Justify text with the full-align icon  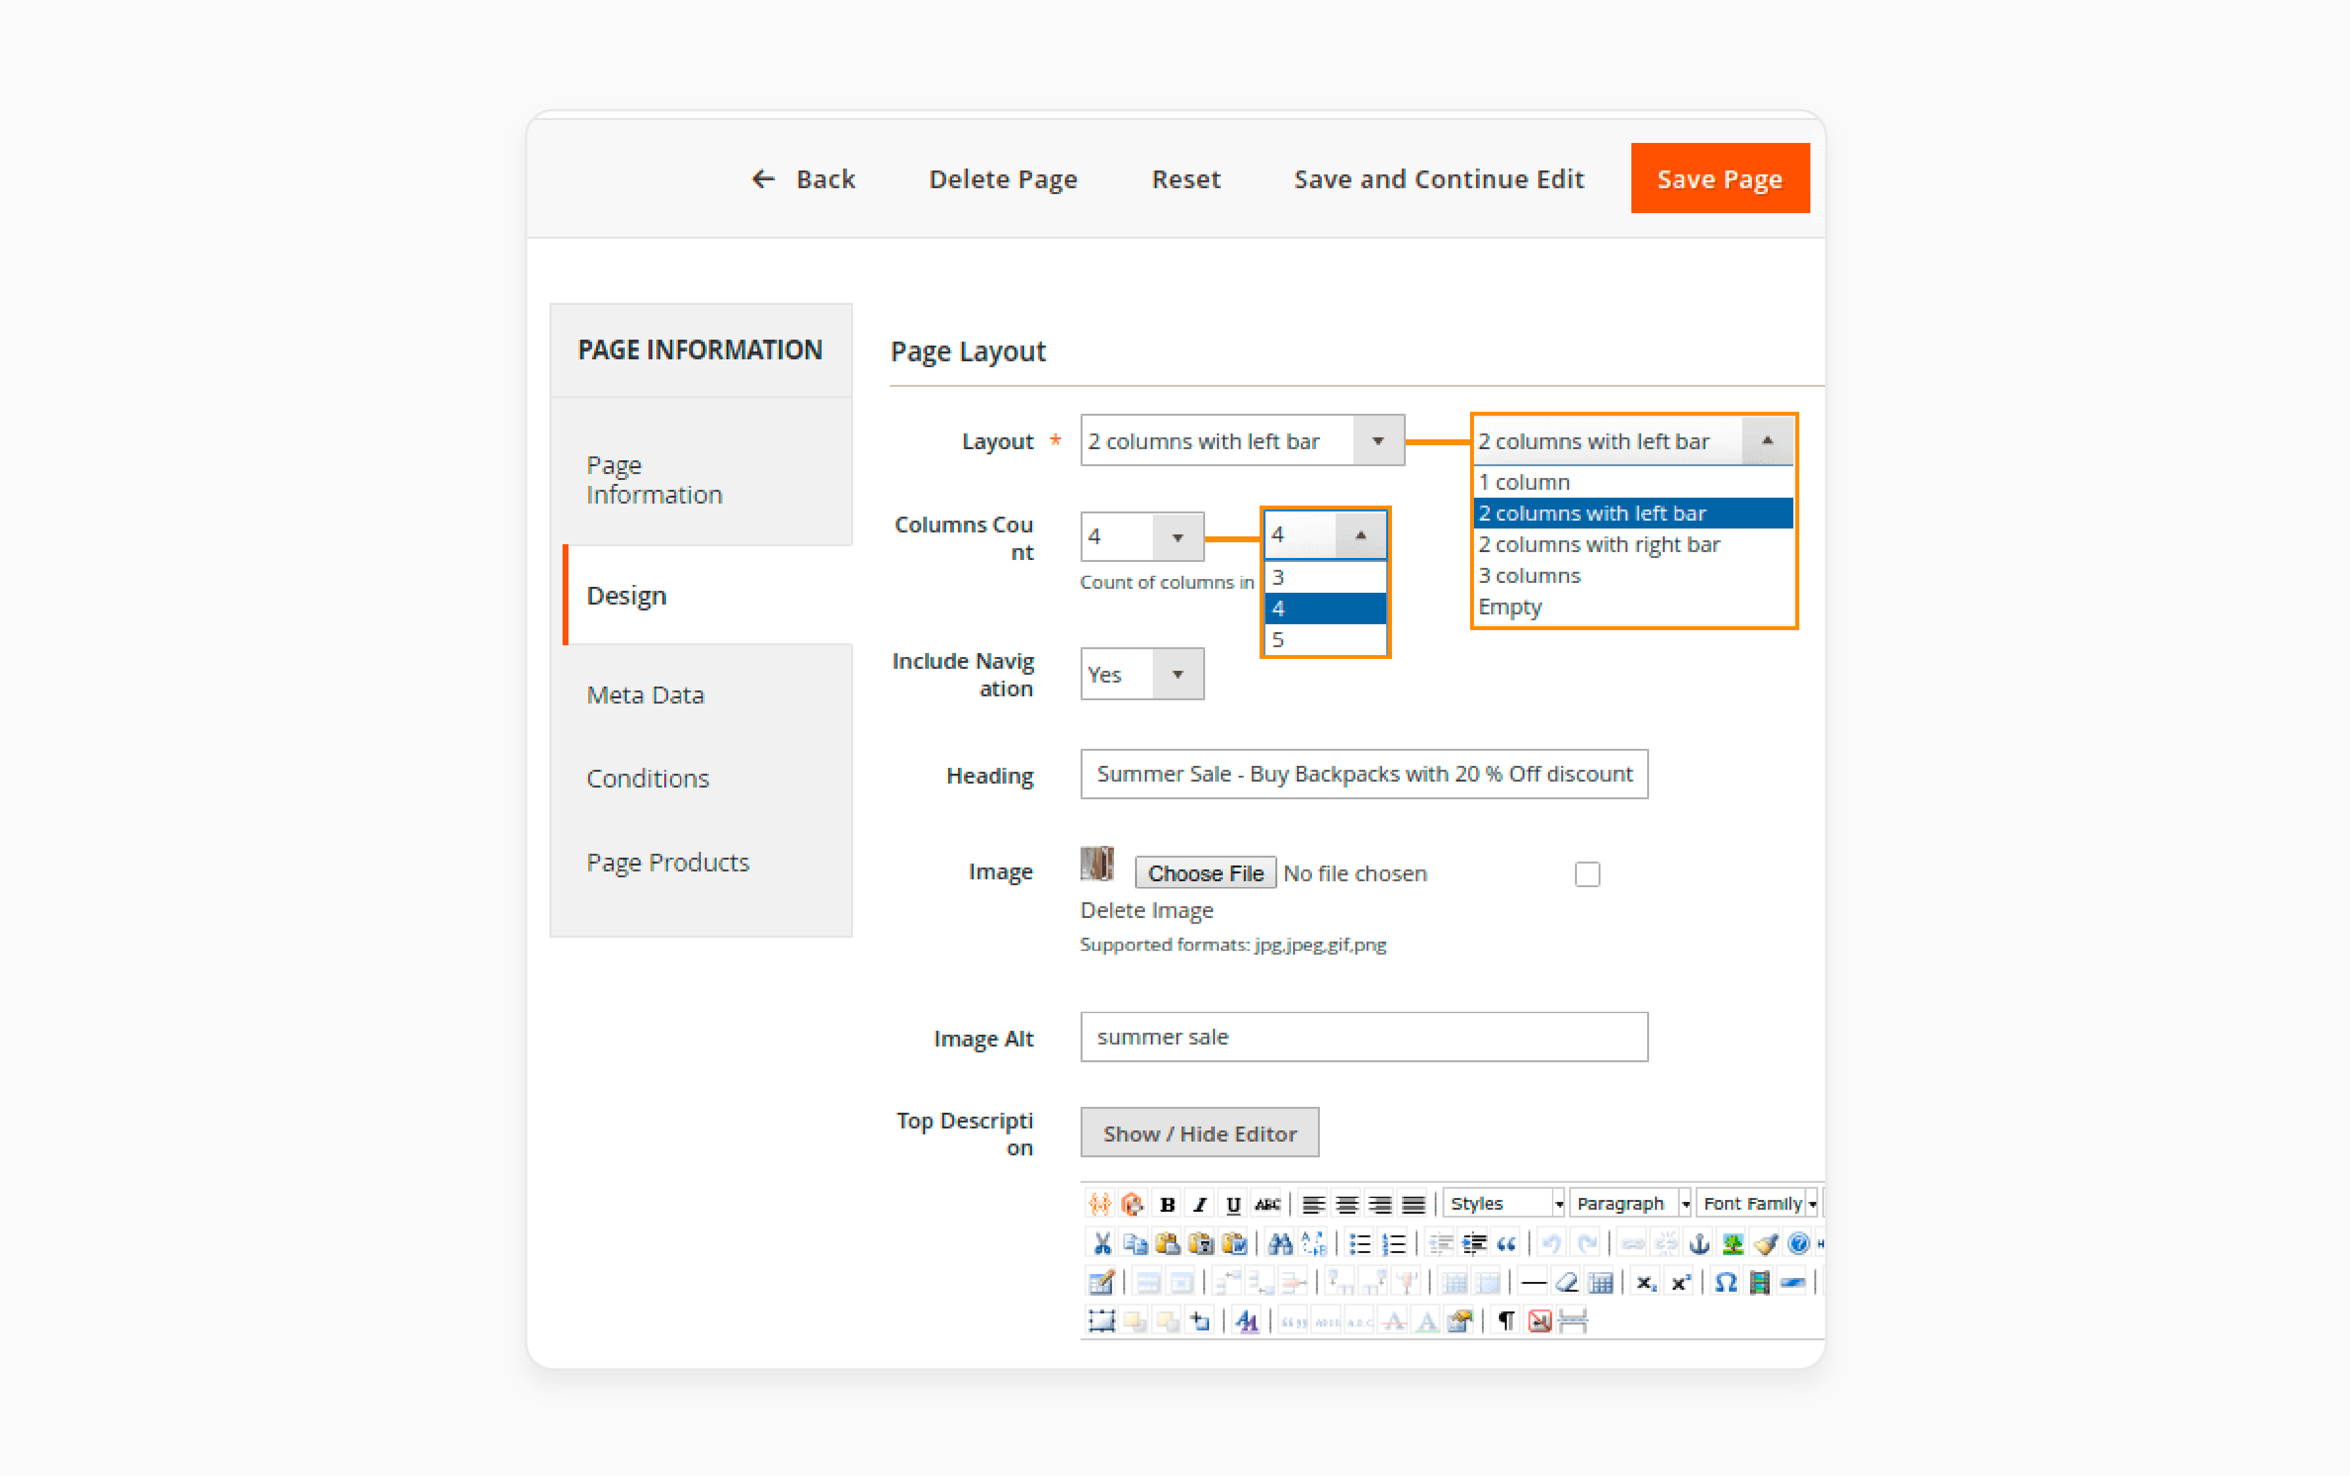pyautogui.click(x=1413, y=1204)
